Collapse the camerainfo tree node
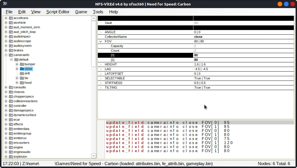This screenshot has width=297, height=168. (x=6, y=55)
